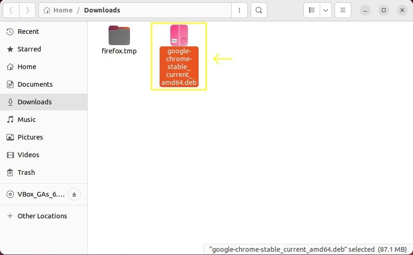Open the hamburger main menu
The image size is (413, 255).
coord(342,10)
